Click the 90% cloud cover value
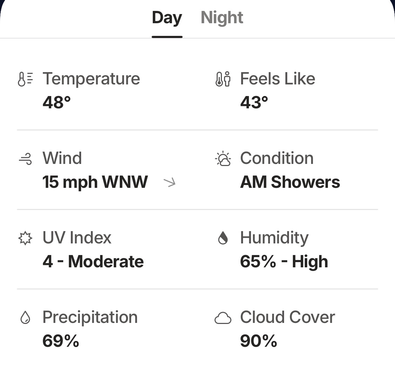This screenshot has width=395, height=382. [x=259, y=341]
